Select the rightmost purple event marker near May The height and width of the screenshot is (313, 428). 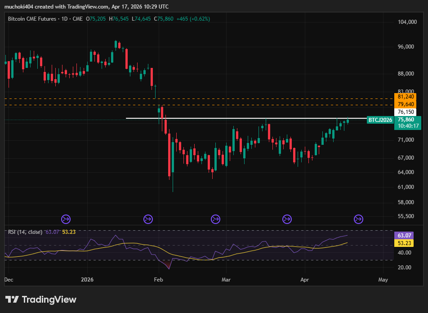point(358,219)
